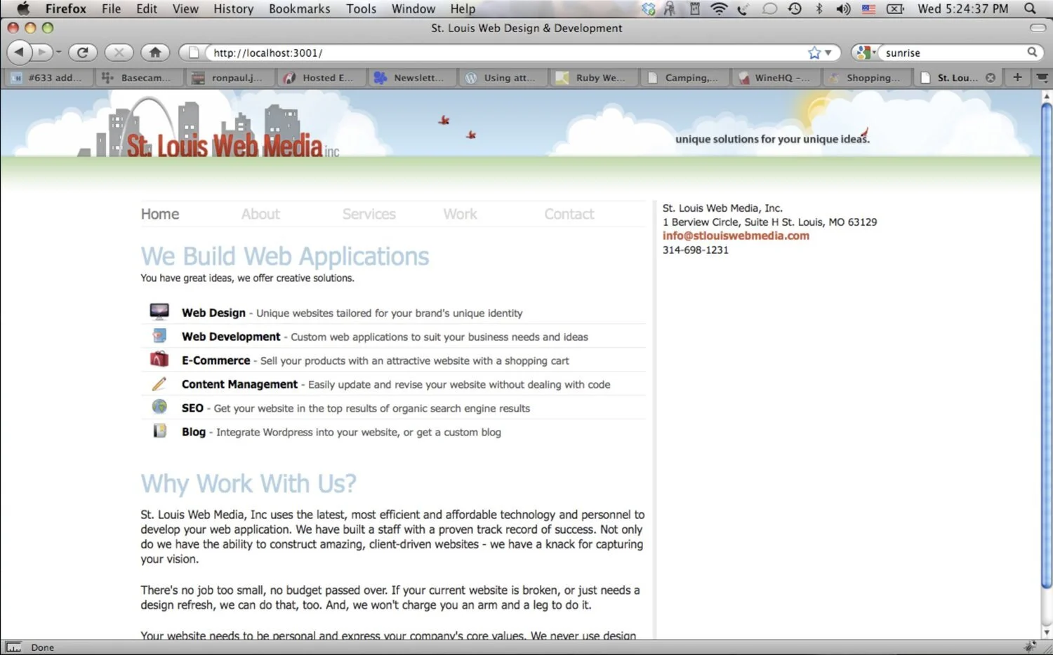Click the Blog notebook icon
Image resolution: width=1053 pixels, height=655 pixels.
click(x=159, y=431)
